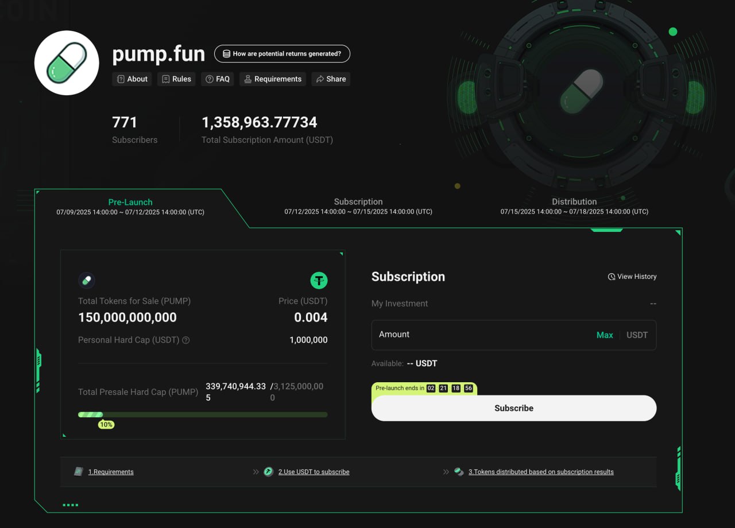
Task: Click the green USDT Tether icon
Action: pos(319,280)
